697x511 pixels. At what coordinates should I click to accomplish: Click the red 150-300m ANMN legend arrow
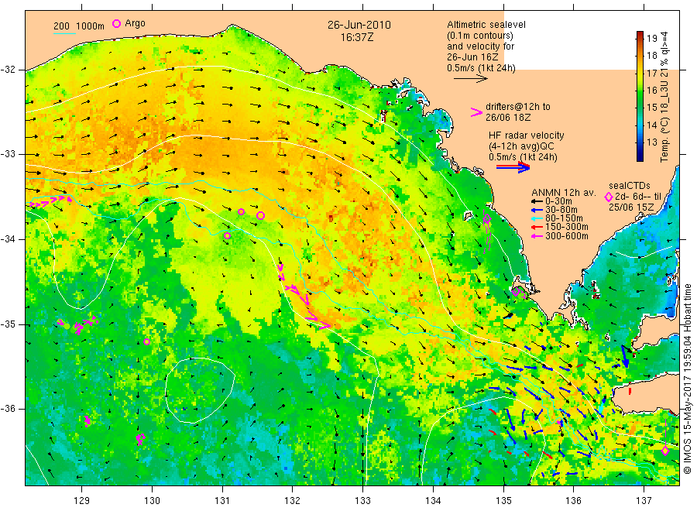pyautogui.click(x=537, y=227)
